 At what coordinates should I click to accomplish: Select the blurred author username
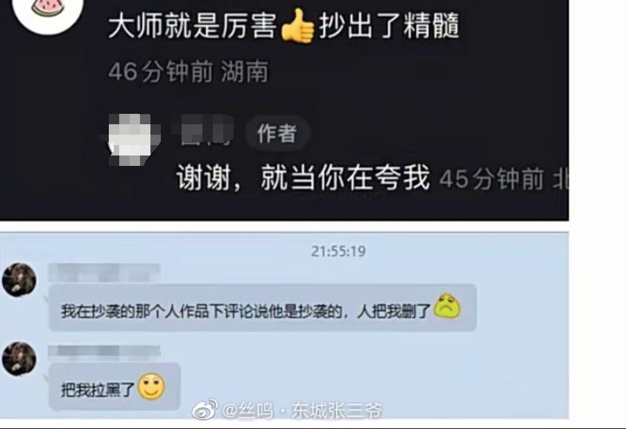click(203, 130)
